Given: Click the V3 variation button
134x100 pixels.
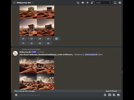Looking at the screenshot, I should pyautogui.click(x=40, y=43).
